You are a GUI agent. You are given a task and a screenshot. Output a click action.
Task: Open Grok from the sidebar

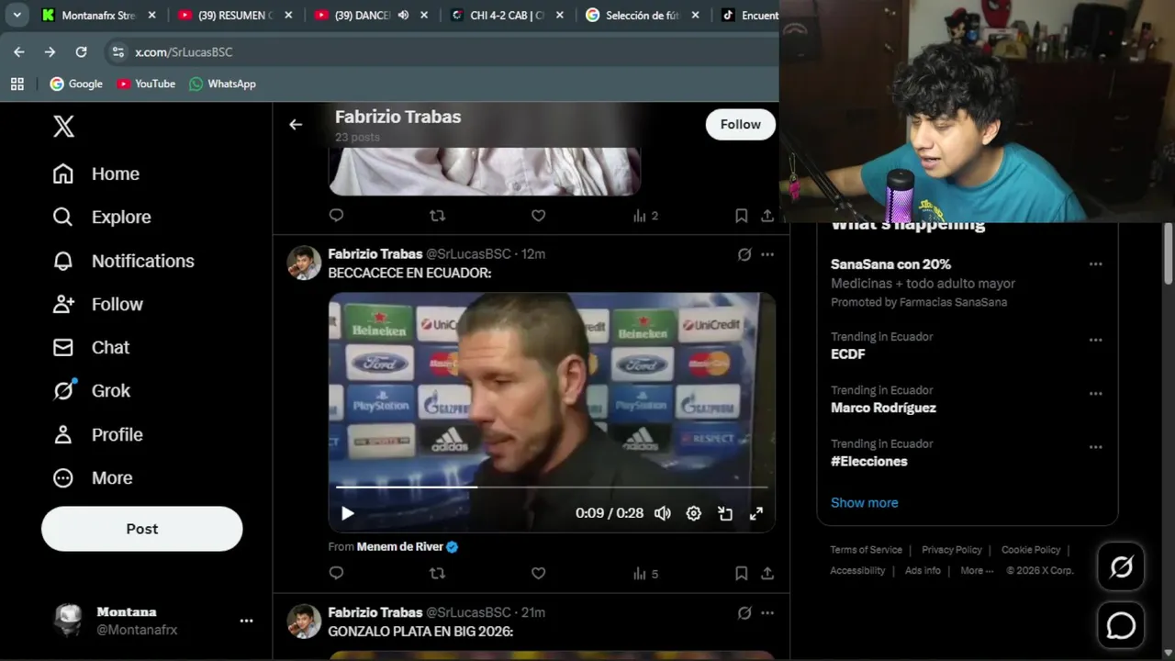[x=92, y=390]
